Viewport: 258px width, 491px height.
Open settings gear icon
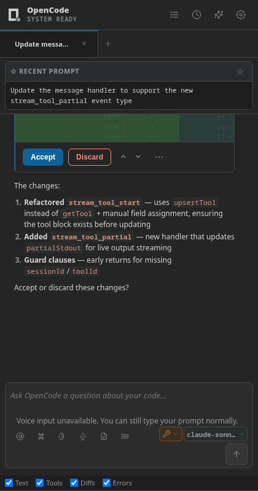pyautogui.click(x=240, y=15)
